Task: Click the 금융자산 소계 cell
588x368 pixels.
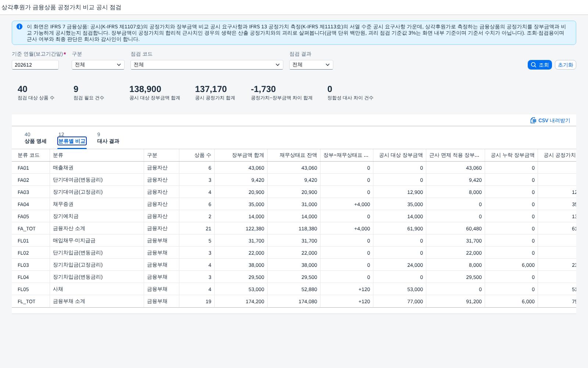Action: (97, 229)
